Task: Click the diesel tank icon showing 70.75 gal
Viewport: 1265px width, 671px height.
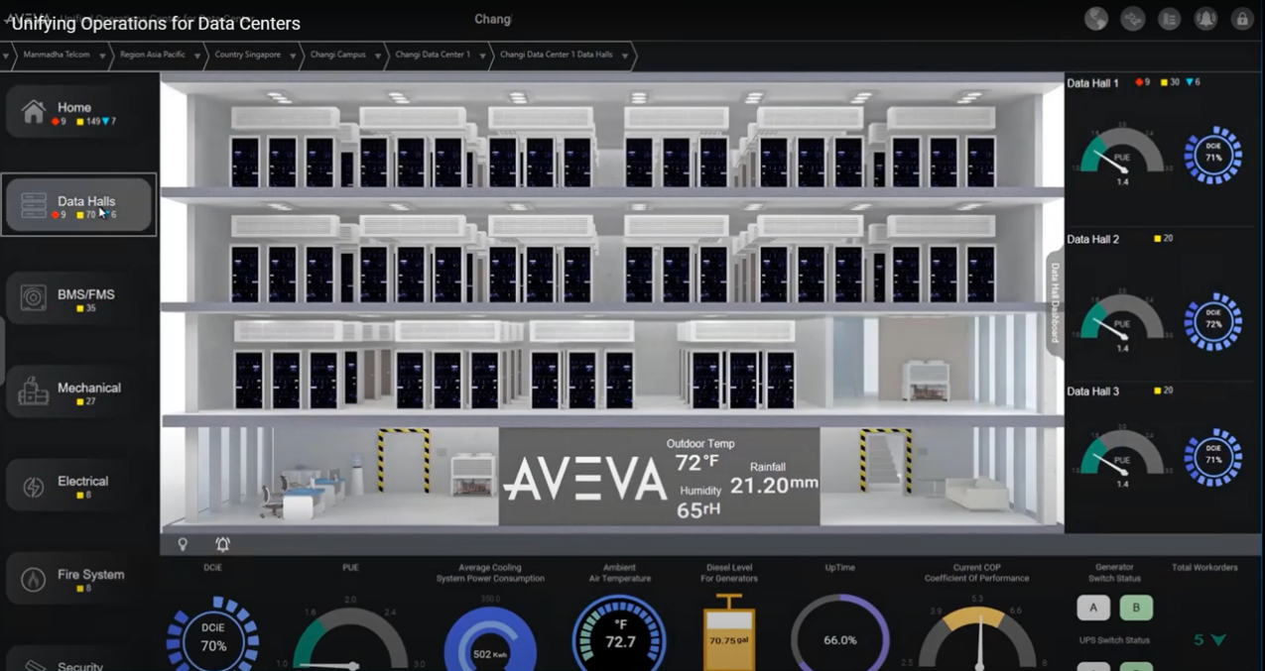Action: (x=729, y=634)
